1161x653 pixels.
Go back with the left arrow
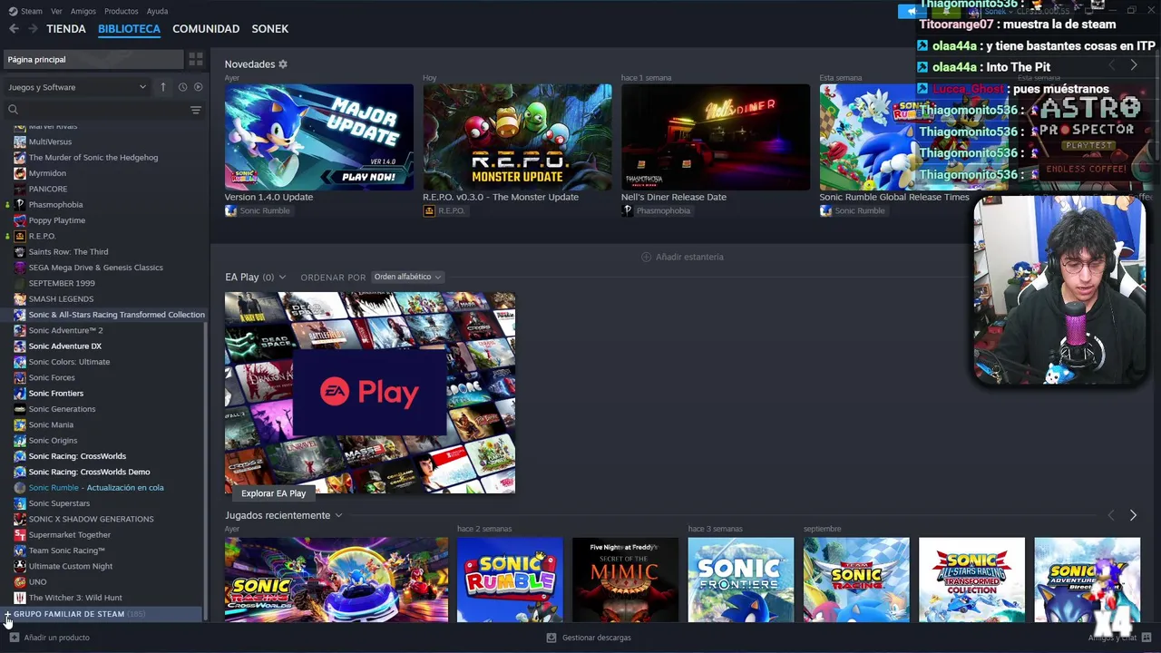14,29
